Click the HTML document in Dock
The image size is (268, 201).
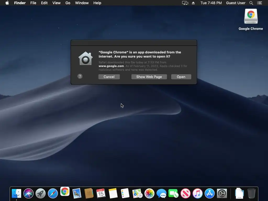click(x=239, y=193)
